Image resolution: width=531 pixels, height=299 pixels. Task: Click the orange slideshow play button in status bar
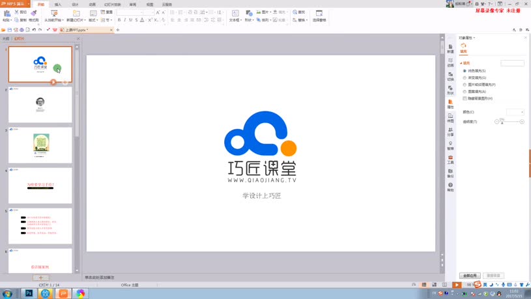(x=457, y=285)
